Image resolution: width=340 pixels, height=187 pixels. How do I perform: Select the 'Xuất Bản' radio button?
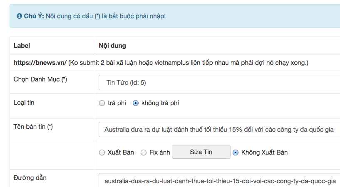(102, 153)
